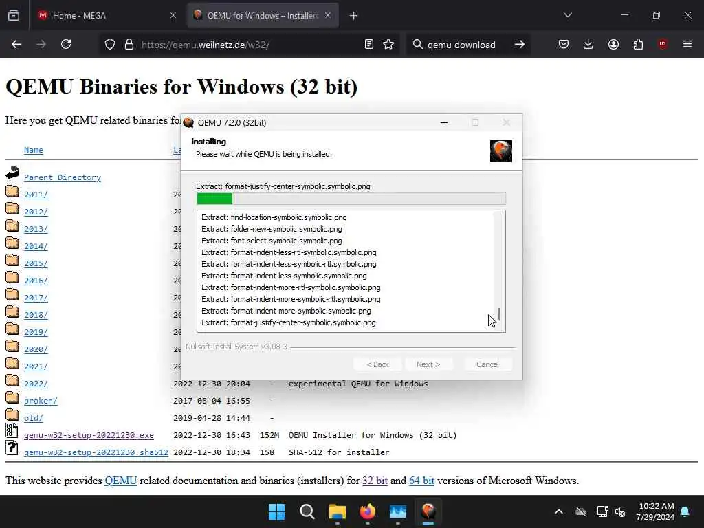Open the extensions puzzle icon
This screenshot has width=704, height=528.
[638, 44]
